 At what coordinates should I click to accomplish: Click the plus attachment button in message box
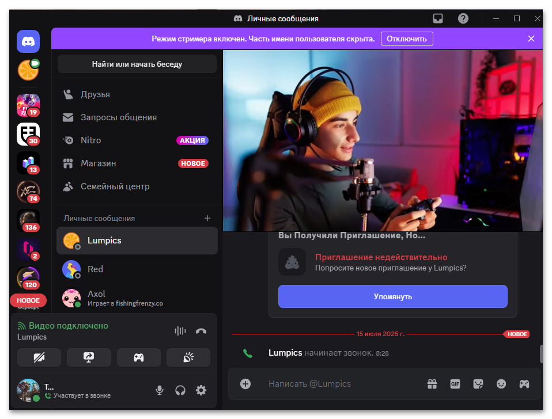[x=245, y=384]
